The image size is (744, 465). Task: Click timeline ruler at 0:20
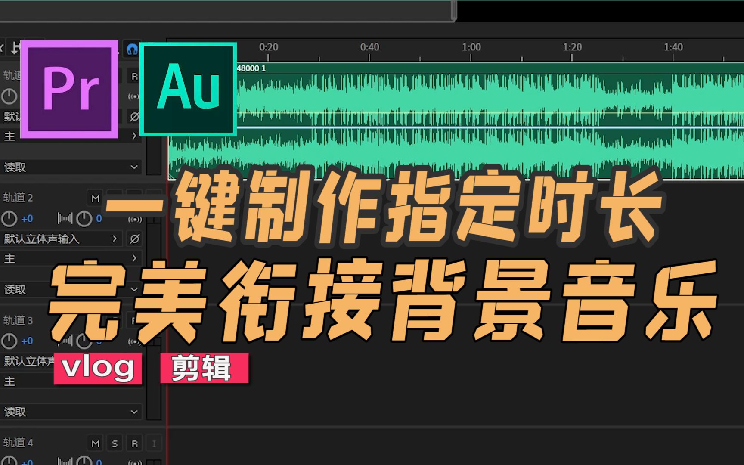tap(268, 47)
